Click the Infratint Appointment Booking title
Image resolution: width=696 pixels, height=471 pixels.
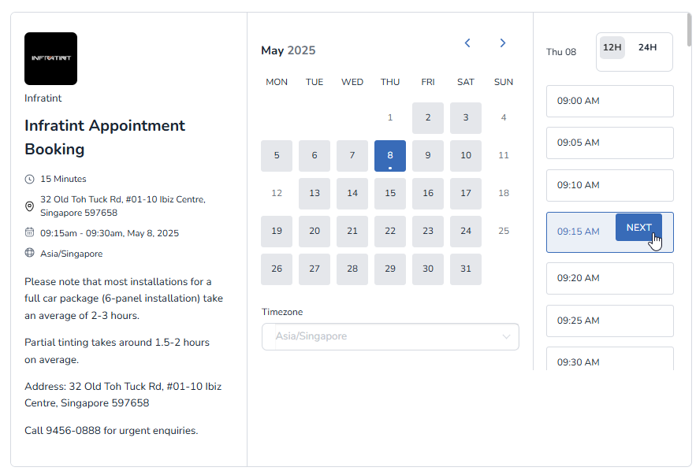pyautogui.click(x=105, y=138)
